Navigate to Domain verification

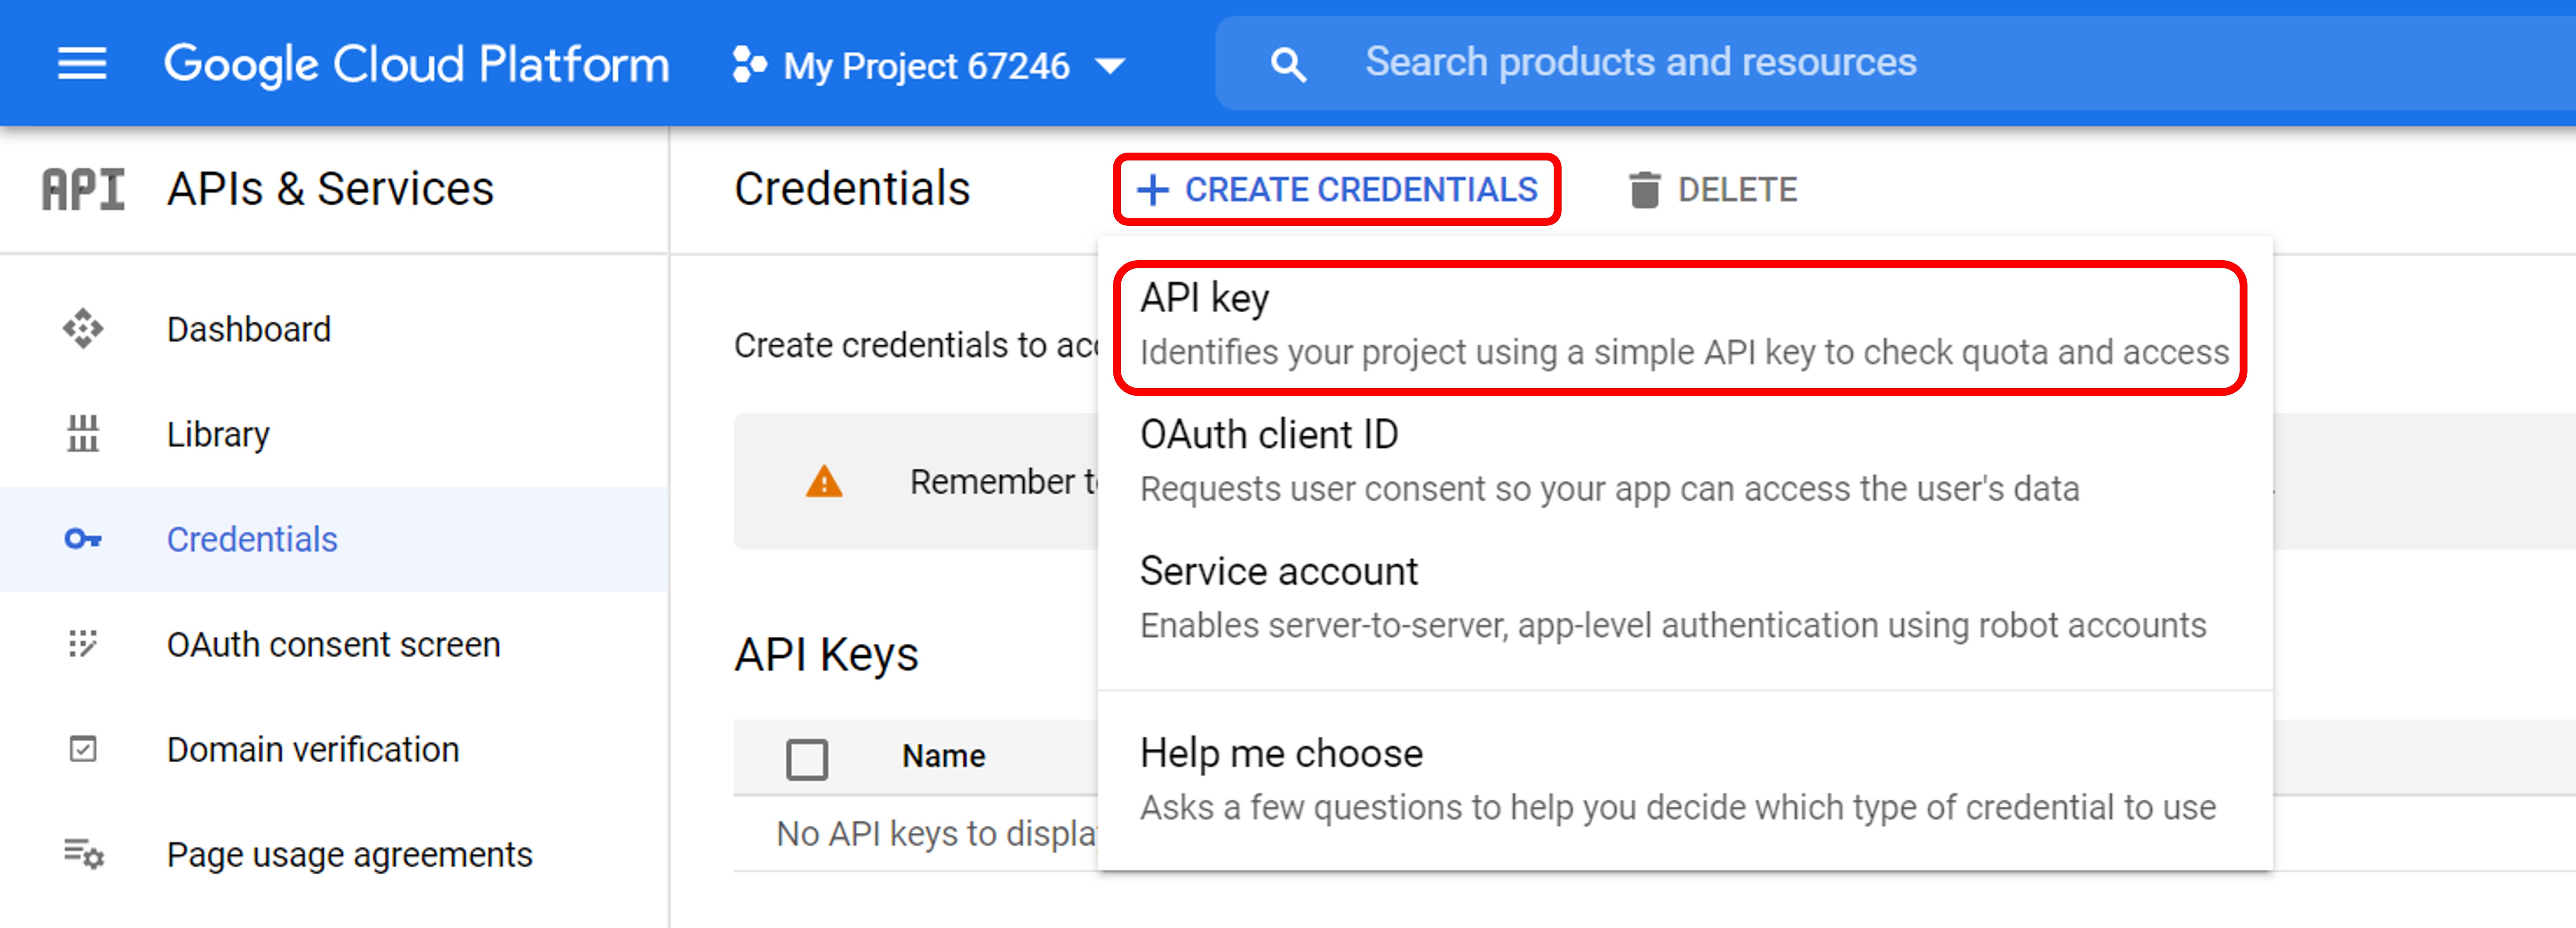point(334,749)
